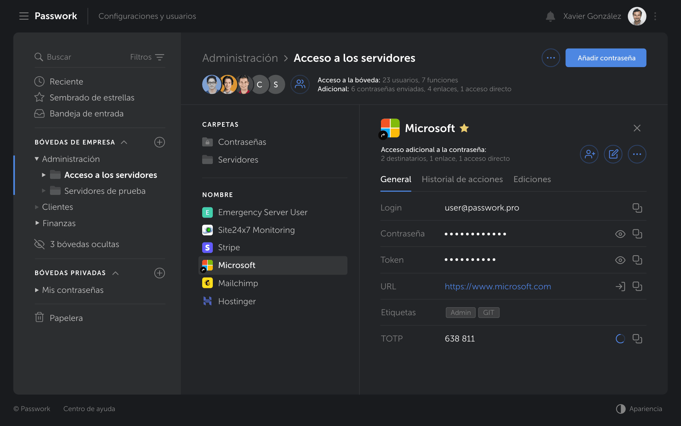Toggle Microsoft favorite star
Screen dimensions: 681x426
464,128
